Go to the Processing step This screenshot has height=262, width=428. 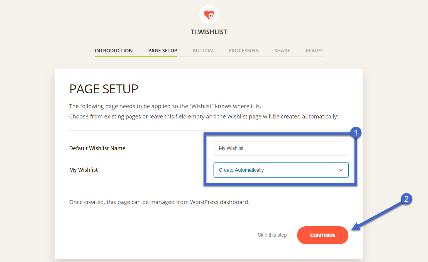[x=244, y=50]
